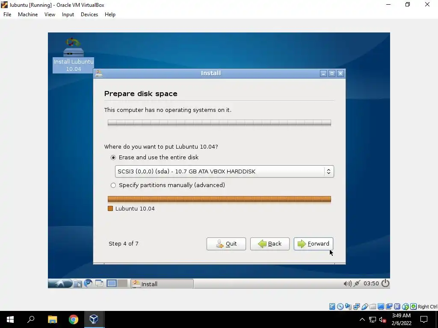Click the Windows network tray icon
Image resolution: width=438 pixels, height=328 pixels.
[x=373, y=319]
